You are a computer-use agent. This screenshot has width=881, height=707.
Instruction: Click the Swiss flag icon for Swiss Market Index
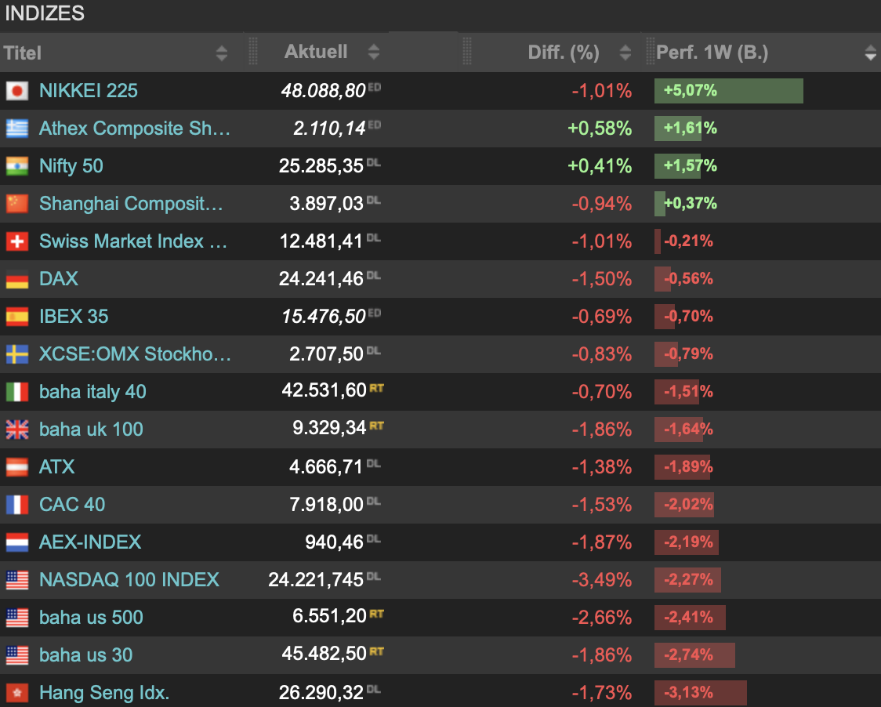click(16, 241)
